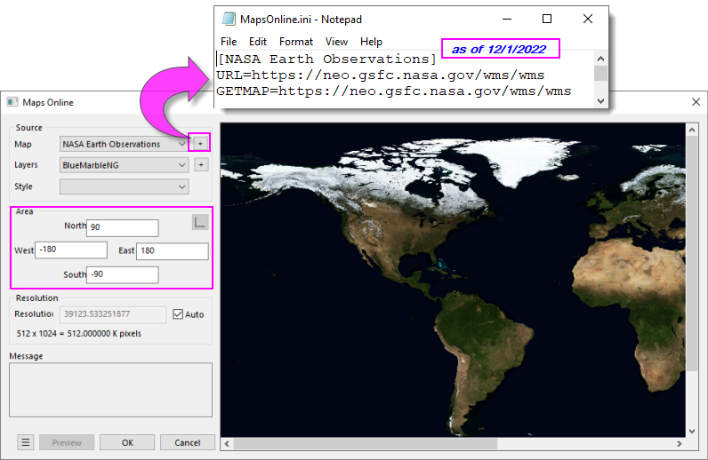
Task: Click the map preview horizontal scrollbar thumb
Action: tap(366, 444)
